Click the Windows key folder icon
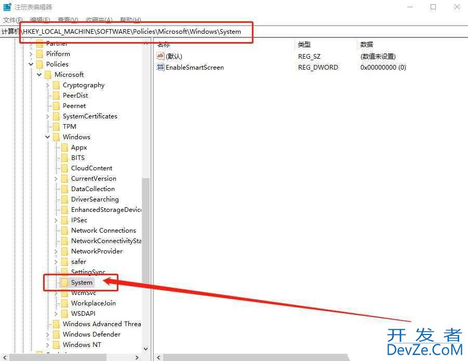The width and height of the screenshot is (468, 361). pos(57,137)
